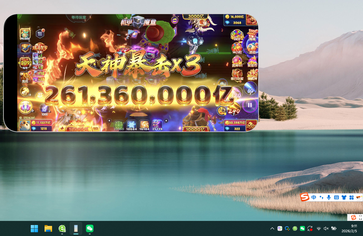This screenshot has height=236, width=363.
Task: Pause the game with the purple pause button
Action: pyautogui.click(x=250, y=105)
